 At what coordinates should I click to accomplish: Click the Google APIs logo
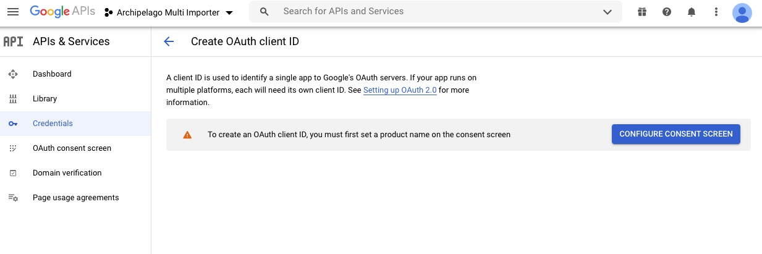62,12
